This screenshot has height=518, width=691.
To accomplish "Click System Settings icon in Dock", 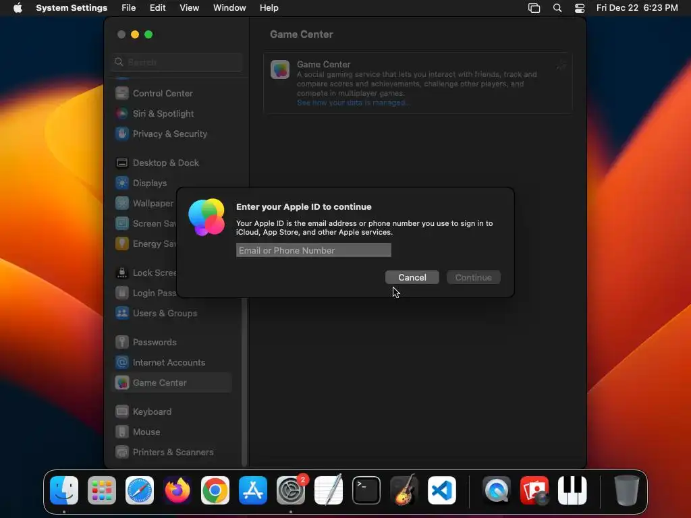I will 291,490.
